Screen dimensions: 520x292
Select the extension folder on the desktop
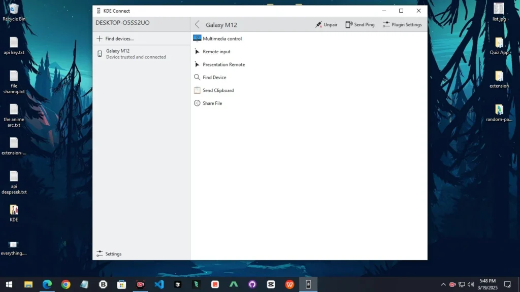pyautogui.click(x=499, y=80)
